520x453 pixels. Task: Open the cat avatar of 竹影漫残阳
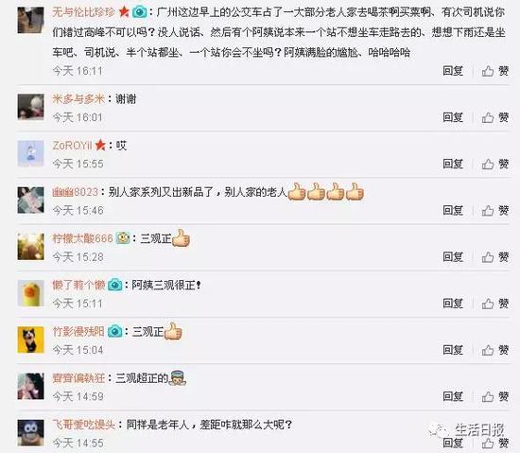(30, 340)
